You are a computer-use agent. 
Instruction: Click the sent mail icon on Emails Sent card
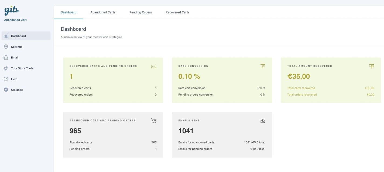tap(263, 121)
